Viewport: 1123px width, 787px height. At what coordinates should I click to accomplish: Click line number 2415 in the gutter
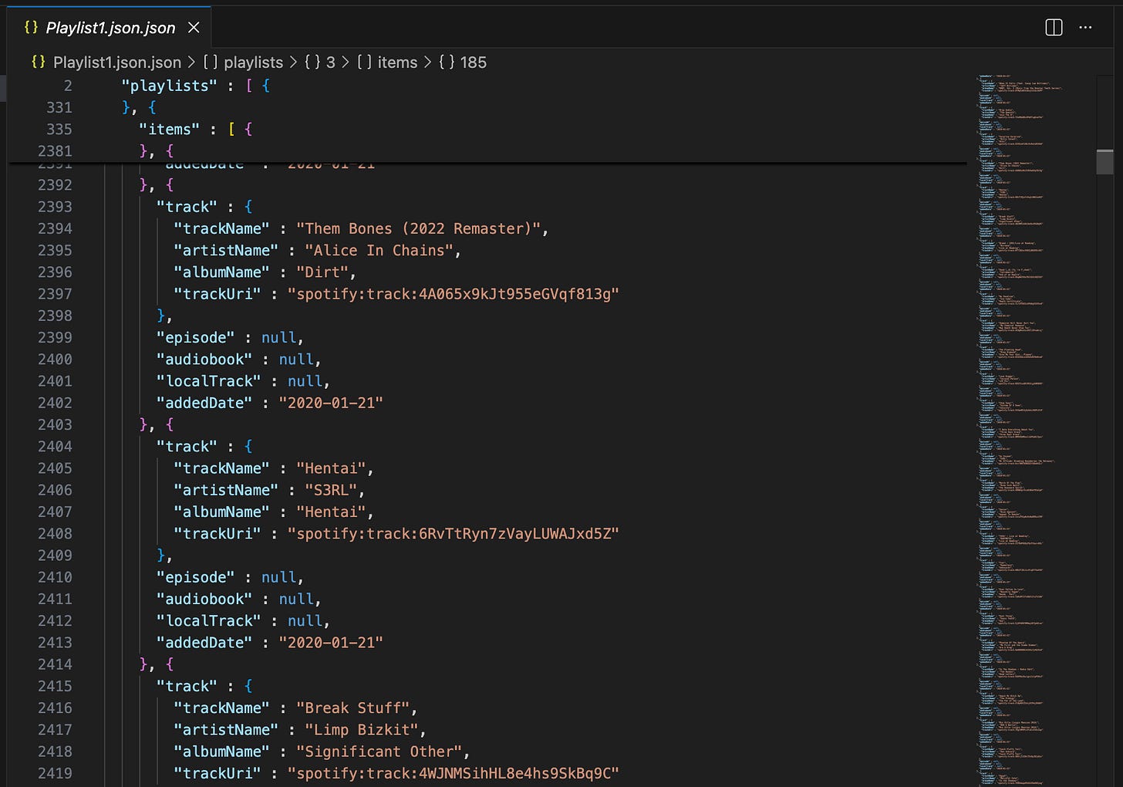pos(55,687)
